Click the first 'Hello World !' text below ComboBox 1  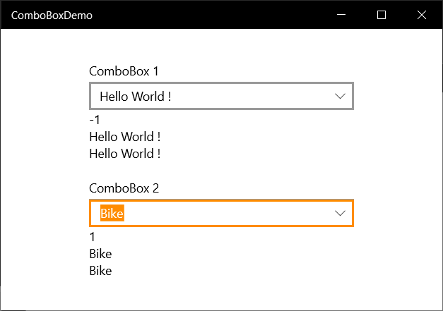pyautogui.click(x=125, y=137)
